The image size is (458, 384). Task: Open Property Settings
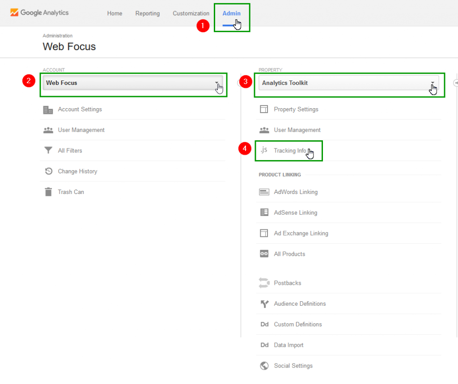click(x=296, y=109)
